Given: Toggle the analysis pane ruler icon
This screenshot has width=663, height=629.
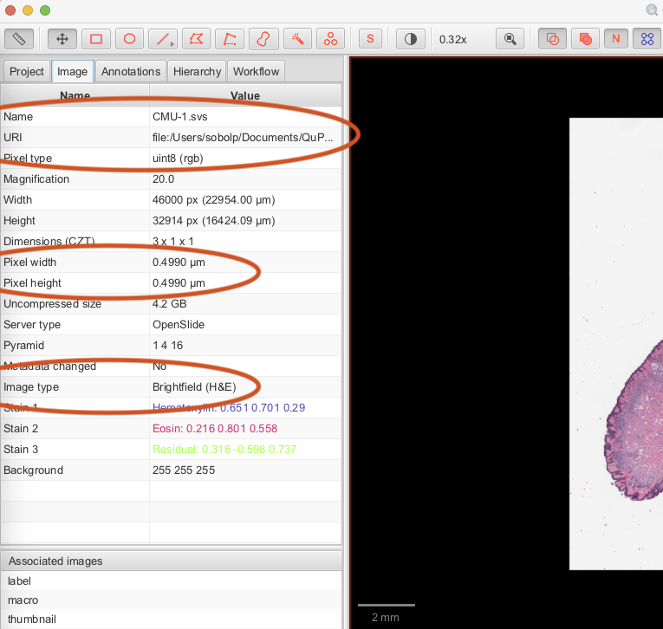Looking at the screenshot, I should 19,39.
